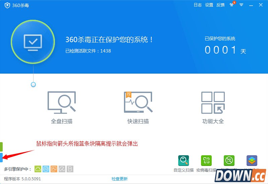Open 反馈 feedback
This screenshot has height=184, width=268.
(x=220, y=5)
